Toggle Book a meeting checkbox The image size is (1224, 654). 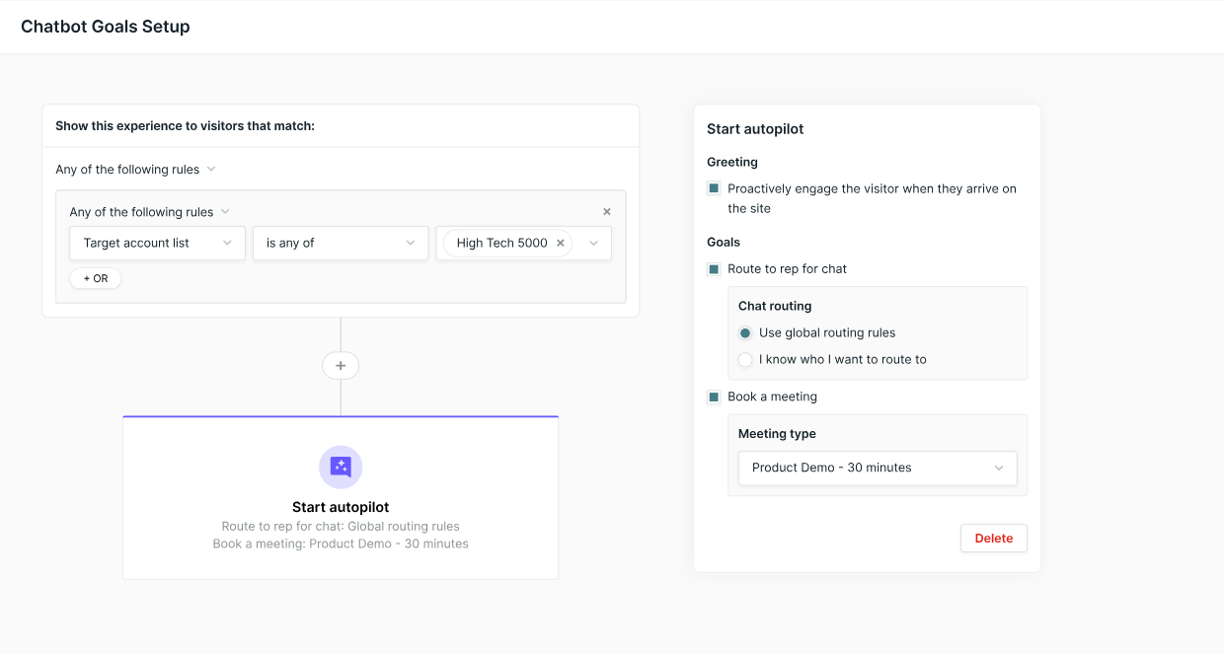(x=714, y=398)
